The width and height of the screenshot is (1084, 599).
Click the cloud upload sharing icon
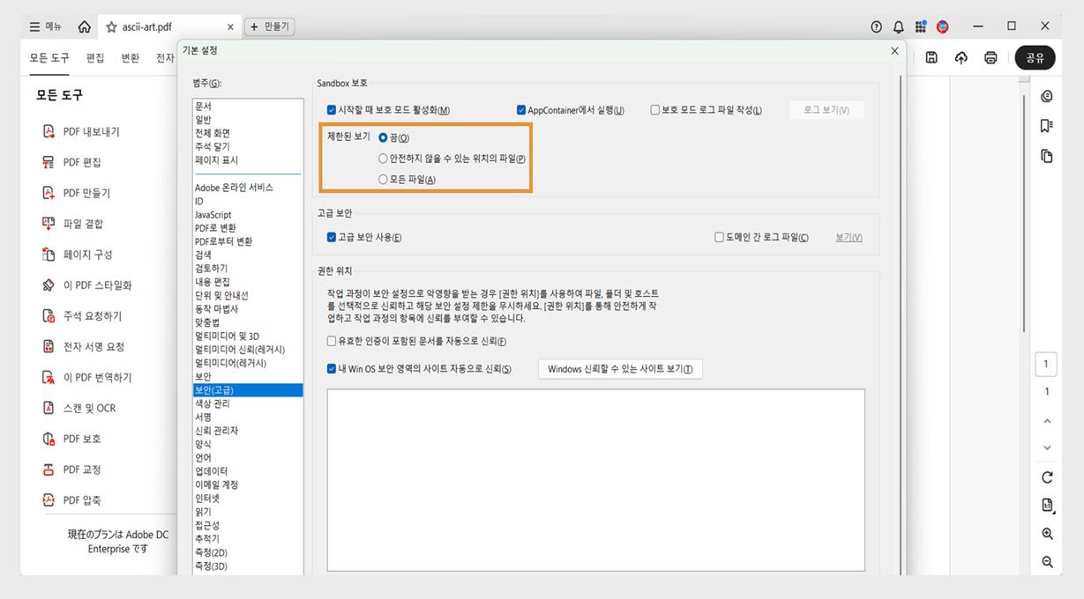[x=961, y=56]
